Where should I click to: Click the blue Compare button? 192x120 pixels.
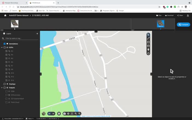(183, 25)
